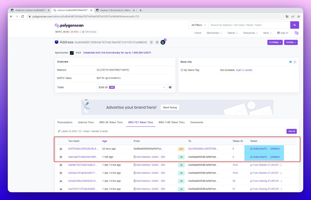Open token holdings wallet icon next to Token dropdown

point(170,87)
